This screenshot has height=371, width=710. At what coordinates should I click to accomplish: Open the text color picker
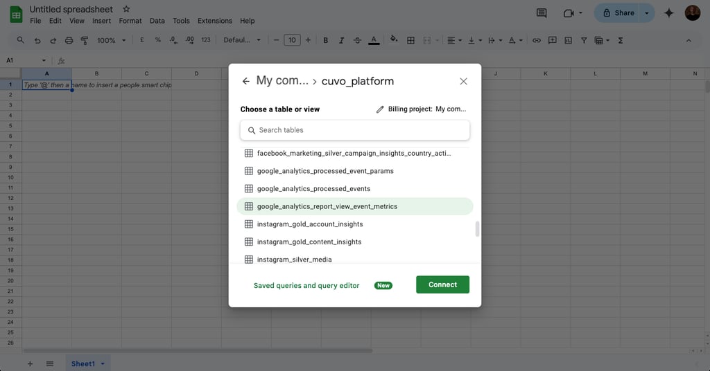(x=374, y=40)
